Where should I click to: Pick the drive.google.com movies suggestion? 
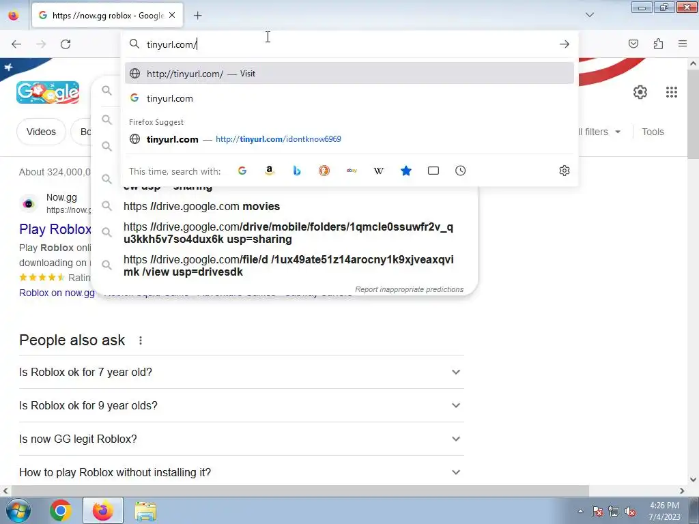coord(285,206)
